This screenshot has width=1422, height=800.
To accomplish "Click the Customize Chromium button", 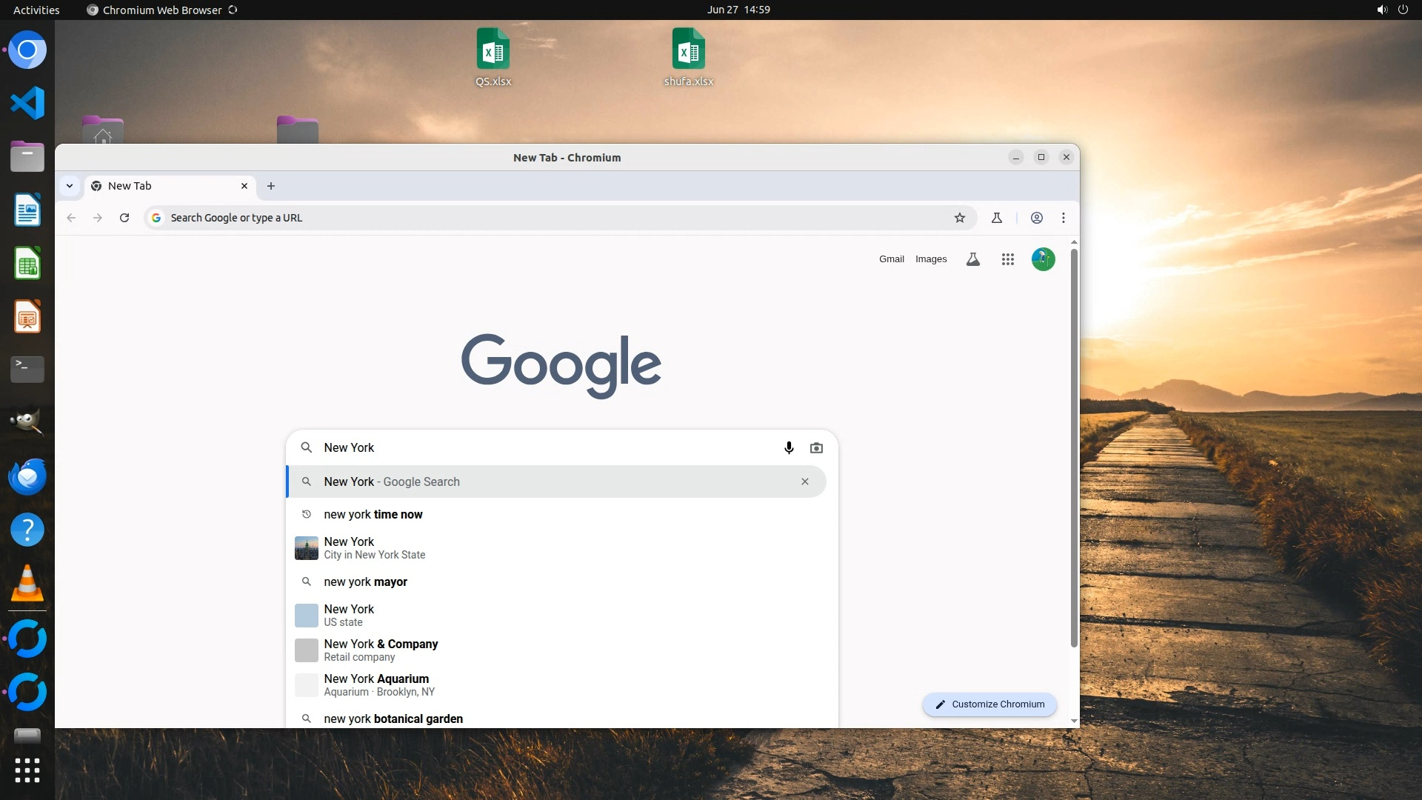I will pos(989,704).
